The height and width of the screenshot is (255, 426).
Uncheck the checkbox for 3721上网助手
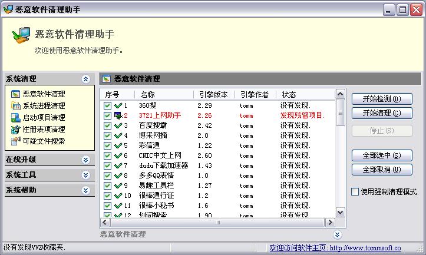(x=107, y=115)
